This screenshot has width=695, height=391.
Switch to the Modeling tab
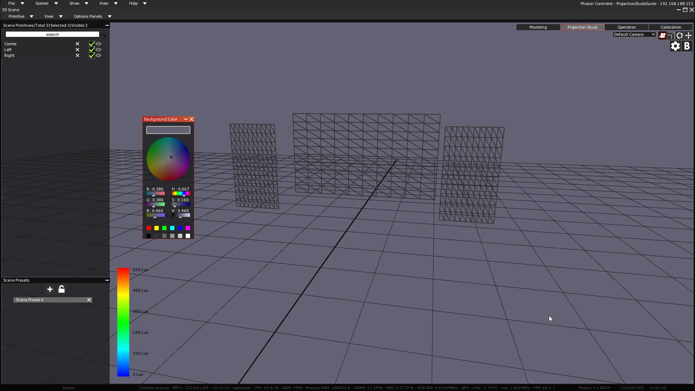(x=538, y=27)
